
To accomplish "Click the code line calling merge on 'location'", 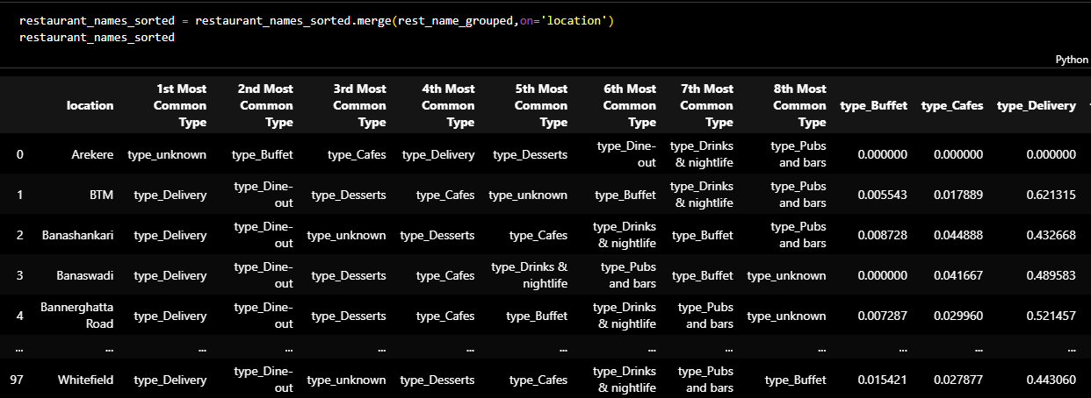I will click(315, 20).
